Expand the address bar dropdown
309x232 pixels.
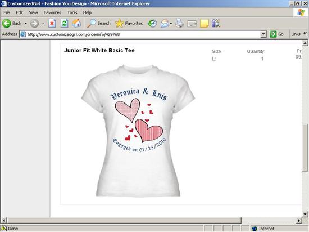pos(263,34)
